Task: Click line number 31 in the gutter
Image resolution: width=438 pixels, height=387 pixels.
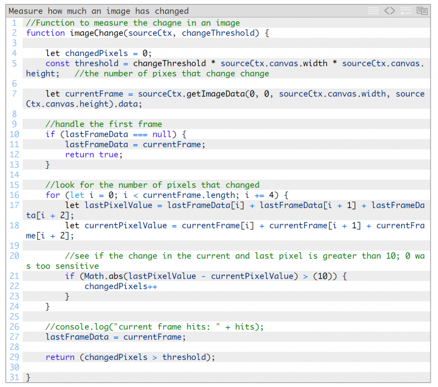Action: pyautogui.click(x=14, y=377)
